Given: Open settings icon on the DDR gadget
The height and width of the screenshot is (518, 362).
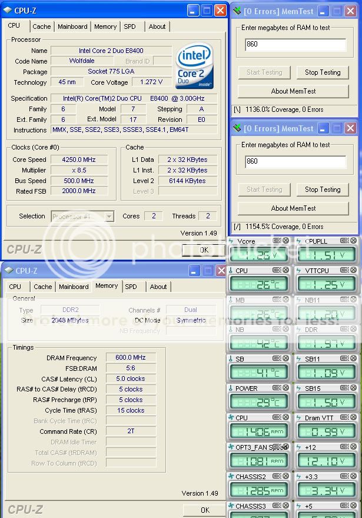Looking at the screenshot, I should click(x=344, y=328).
